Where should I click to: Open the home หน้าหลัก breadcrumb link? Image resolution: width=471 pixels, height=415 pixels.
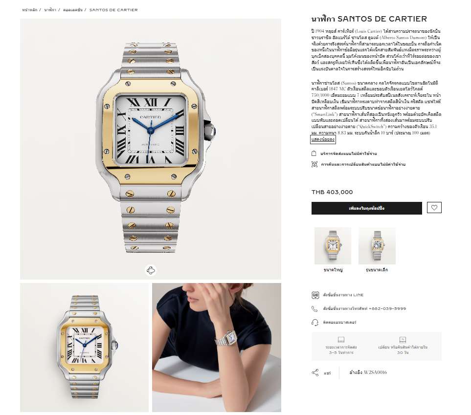(29, 10)
